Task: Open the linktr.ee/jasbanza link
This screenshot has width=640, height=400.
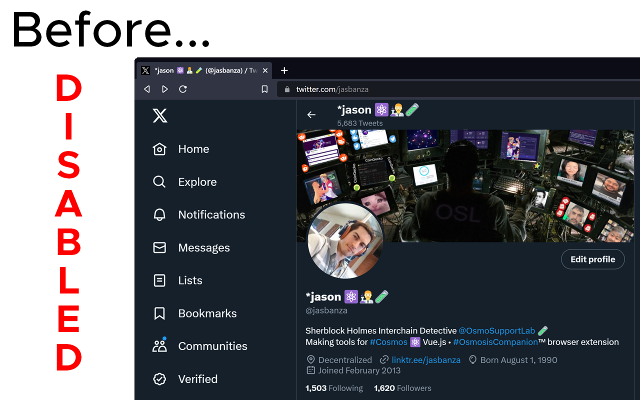Action: point(426,360)
